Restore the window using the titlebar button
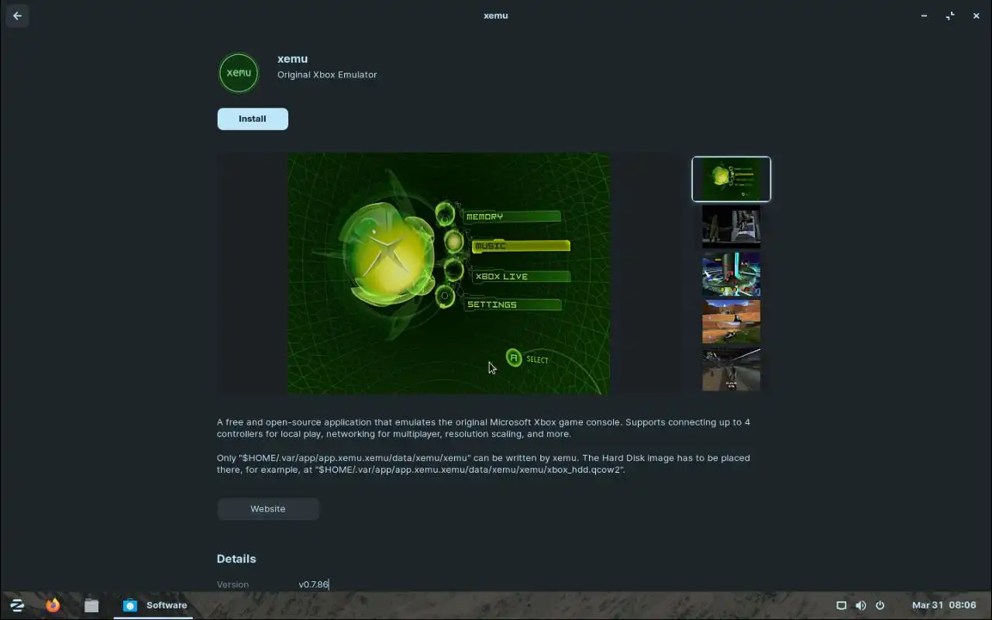This screenshot has width=992, height=620. tap(950, 15)
